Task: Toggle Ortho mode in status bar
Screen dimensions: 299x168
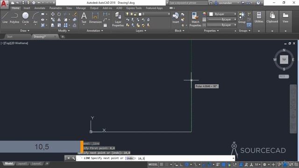Action: [x=181, y=164]
